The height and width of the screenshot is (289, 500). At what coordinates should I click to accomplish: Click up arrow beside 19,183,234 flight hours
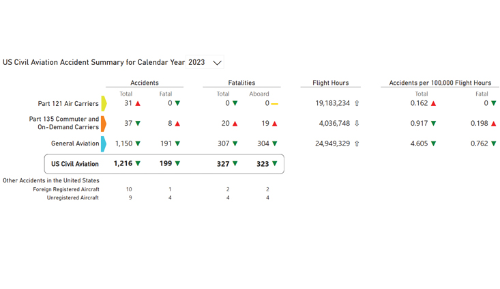point(357,104)
